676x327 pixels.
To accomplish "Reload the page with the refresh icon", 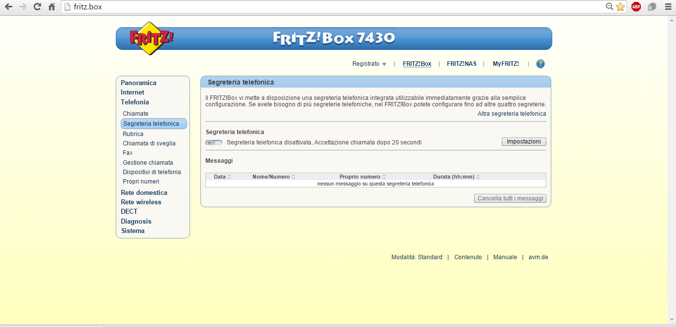I will tap(37, 7).
